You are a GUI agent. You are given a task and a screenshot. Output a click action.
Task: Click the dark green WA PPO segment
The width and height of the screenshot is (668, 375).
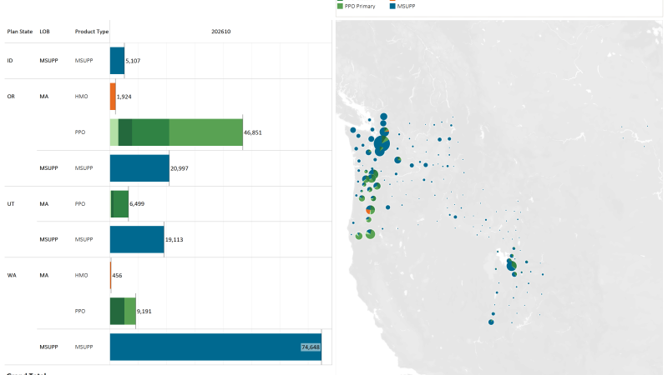pos(117,311)
